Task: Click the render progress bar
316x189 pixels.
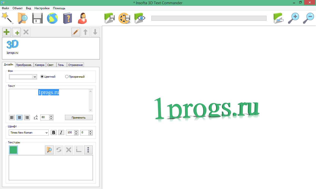Action: click(209, 18)
